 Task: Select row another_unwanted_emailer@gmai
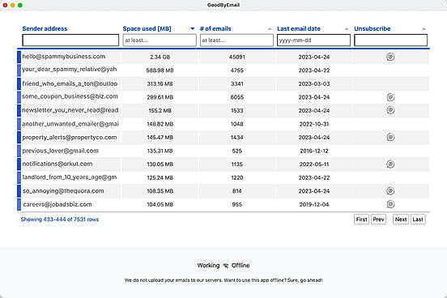pyautogui.click(x=223, y=124)
